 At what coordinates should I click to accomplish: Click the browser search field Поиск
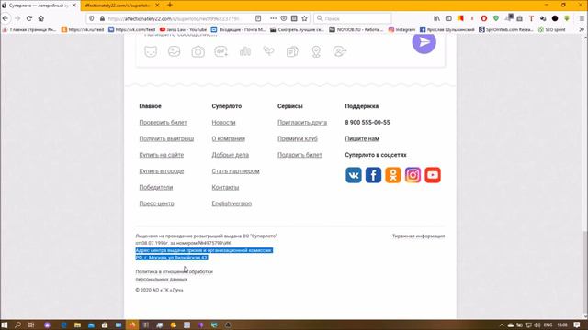coord(353,18)
